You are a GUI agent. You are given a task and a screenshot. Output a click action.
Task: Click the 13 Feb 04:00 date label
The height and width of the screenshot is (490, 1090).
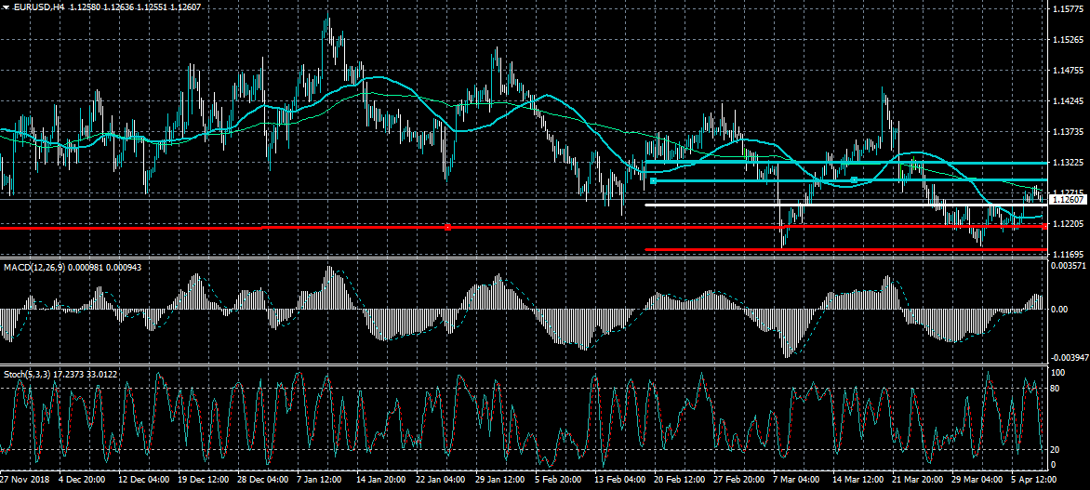pos(620,481)
